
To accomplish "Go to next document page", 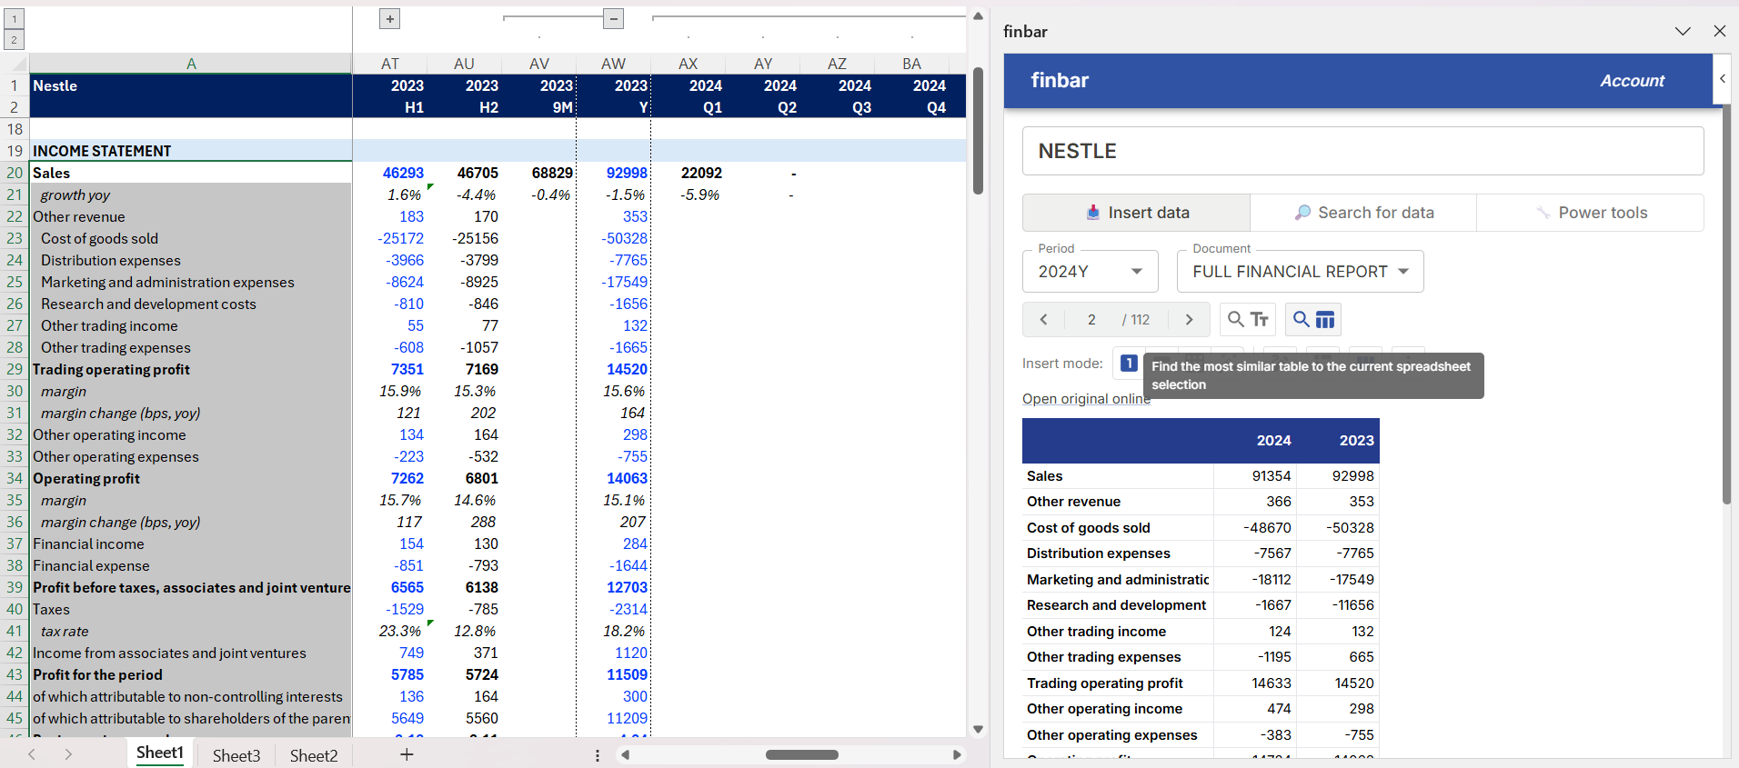I will pos(1188,320).
